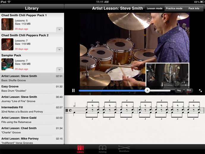
Task: Select Intermediate Fill 32nd Notes lesson
Action: click(32, 109)
